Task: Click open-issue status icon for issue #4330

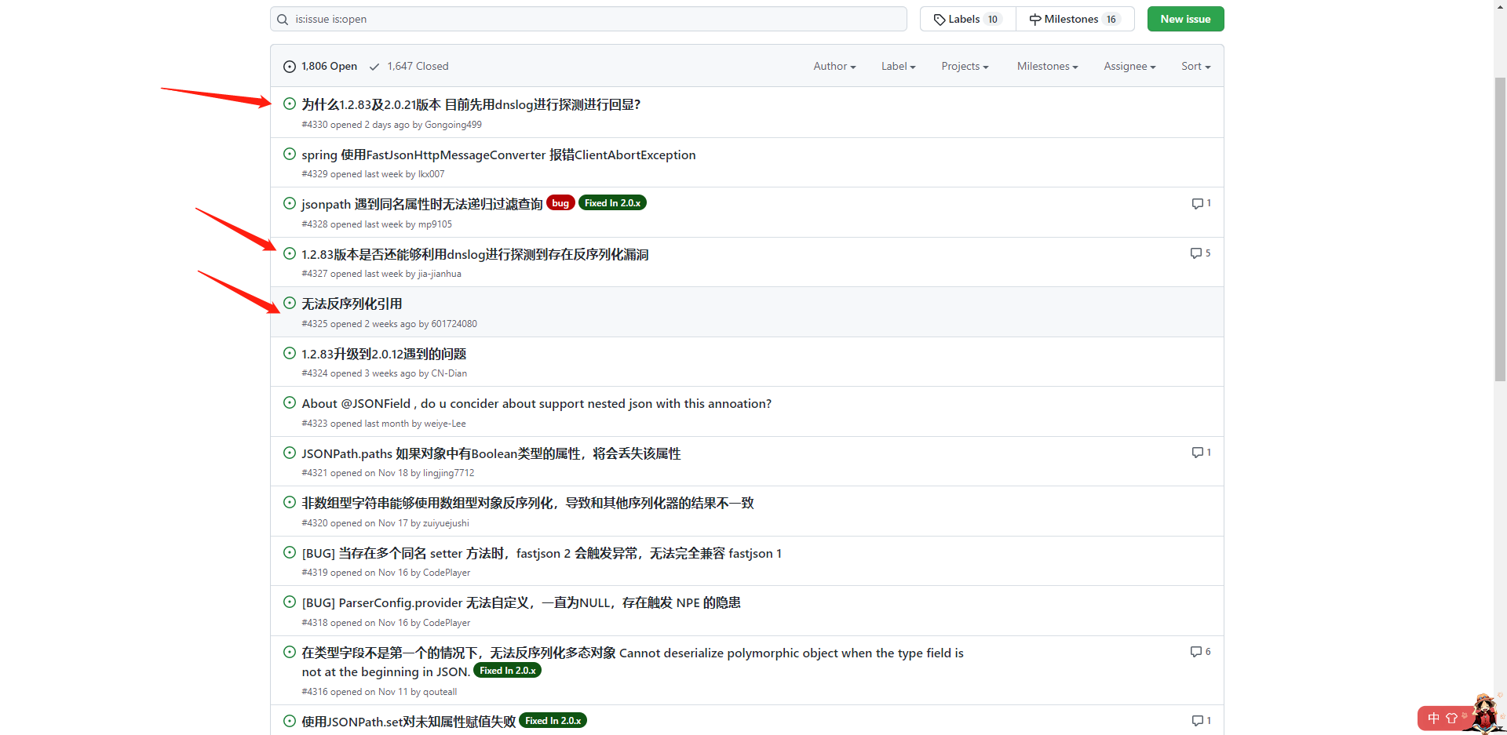Action: pyautogui.click(x=290, y=104)
